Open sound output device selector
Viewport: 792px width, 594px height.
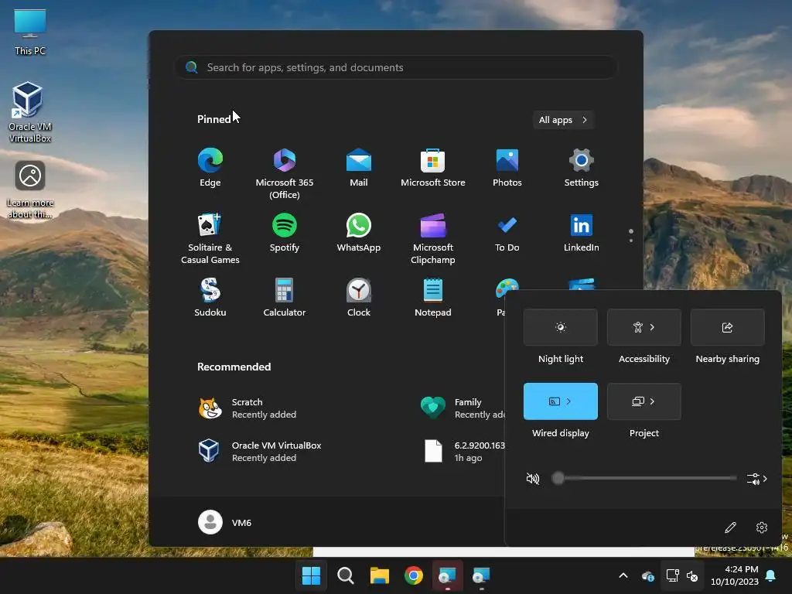(x=756, y=478)
